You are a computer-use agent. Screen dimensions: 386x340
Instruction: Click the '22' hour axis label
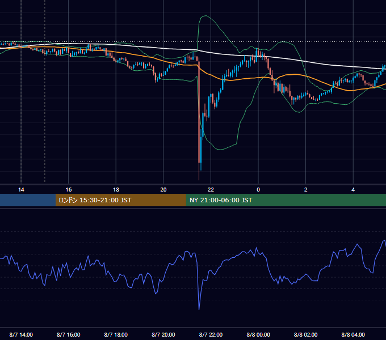pos(211,190)
